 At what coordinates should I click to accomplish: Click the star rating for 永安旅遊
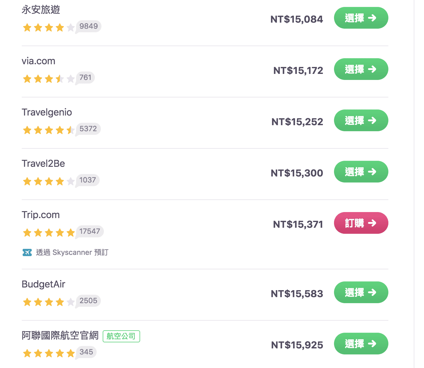click(x=49, y=27)
